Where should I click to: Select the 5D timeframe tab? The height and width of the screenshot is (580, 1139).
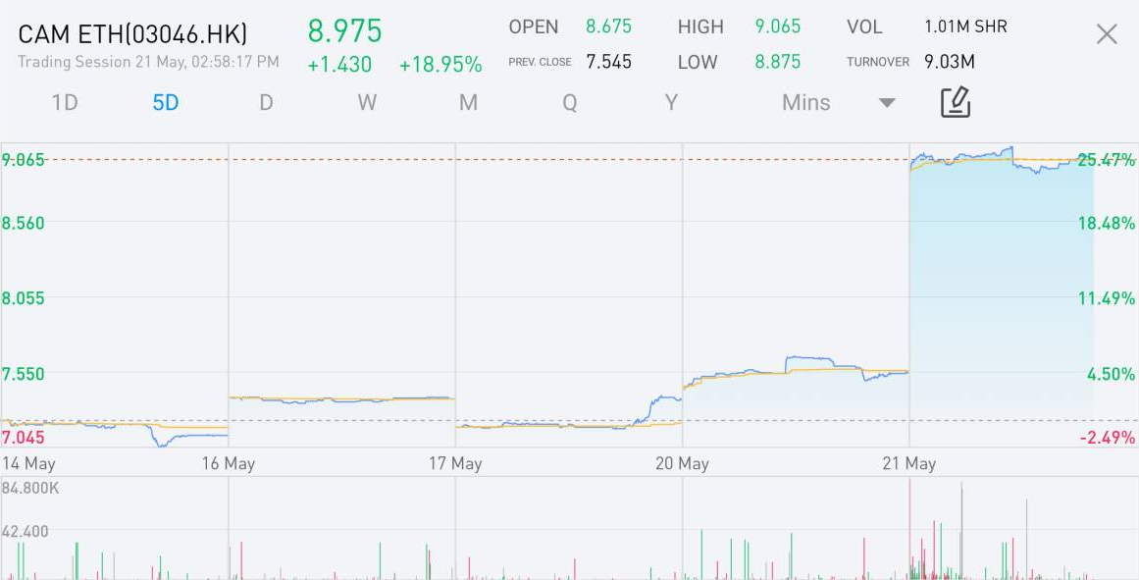click(x=166, y=103)
